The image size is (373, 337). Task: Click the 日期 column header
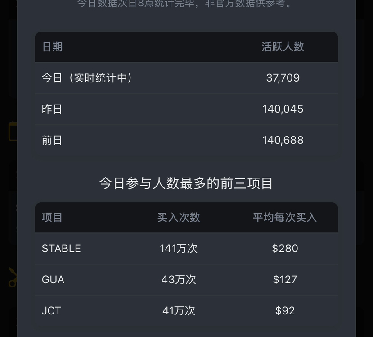[52, 47]
